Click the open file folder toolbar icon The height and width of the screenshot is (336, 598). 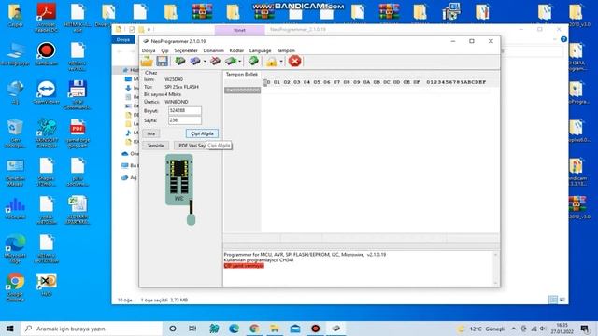pos(147,61)
